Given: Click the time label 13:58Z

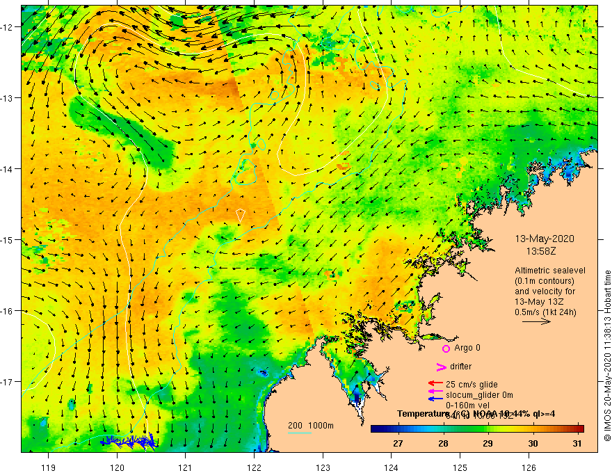Looking at the screenshot, I should tap(541, 251).
